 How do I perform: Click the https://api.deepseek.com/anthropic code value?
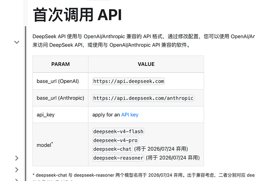[143, 98]
